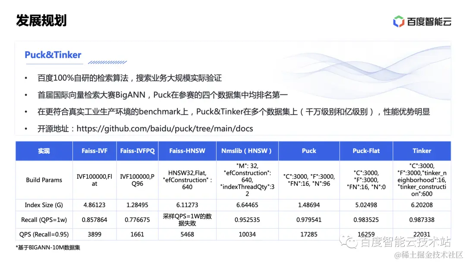
Task: Select recall value 0.857864
Action: (x=94, y=220)
